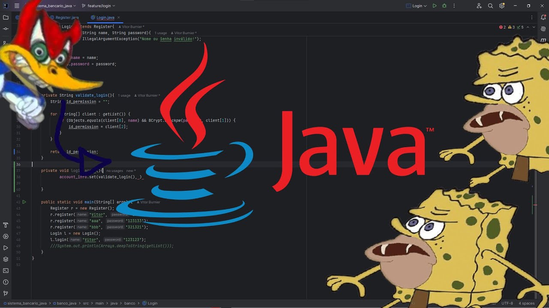Screen dimensions: 549x308
Task: Open the Commit tool window
Action: click(x=6, y=29)
